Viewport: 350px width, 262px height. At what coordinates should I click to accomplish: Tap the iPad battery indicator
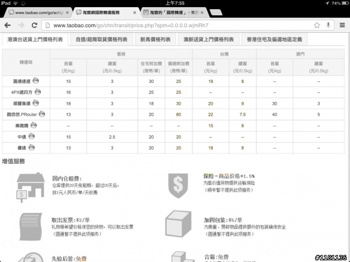(345, 3)
